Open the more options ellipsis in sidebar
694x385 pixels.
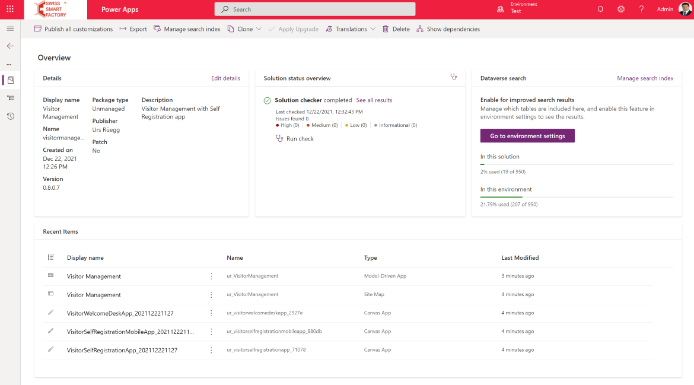point(9,64)
